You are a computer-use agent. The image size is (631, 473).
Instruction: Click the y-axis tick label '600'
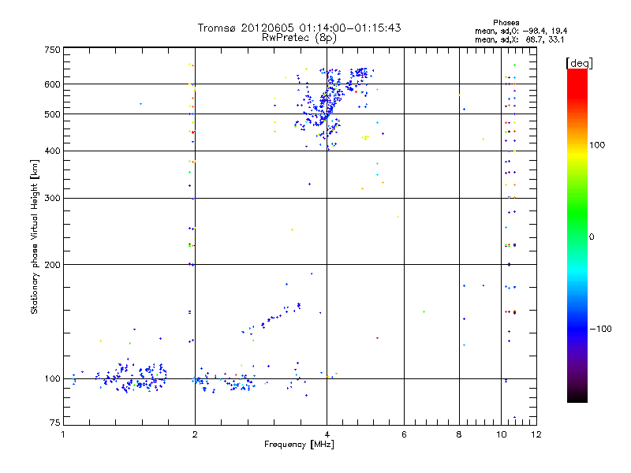53,84
